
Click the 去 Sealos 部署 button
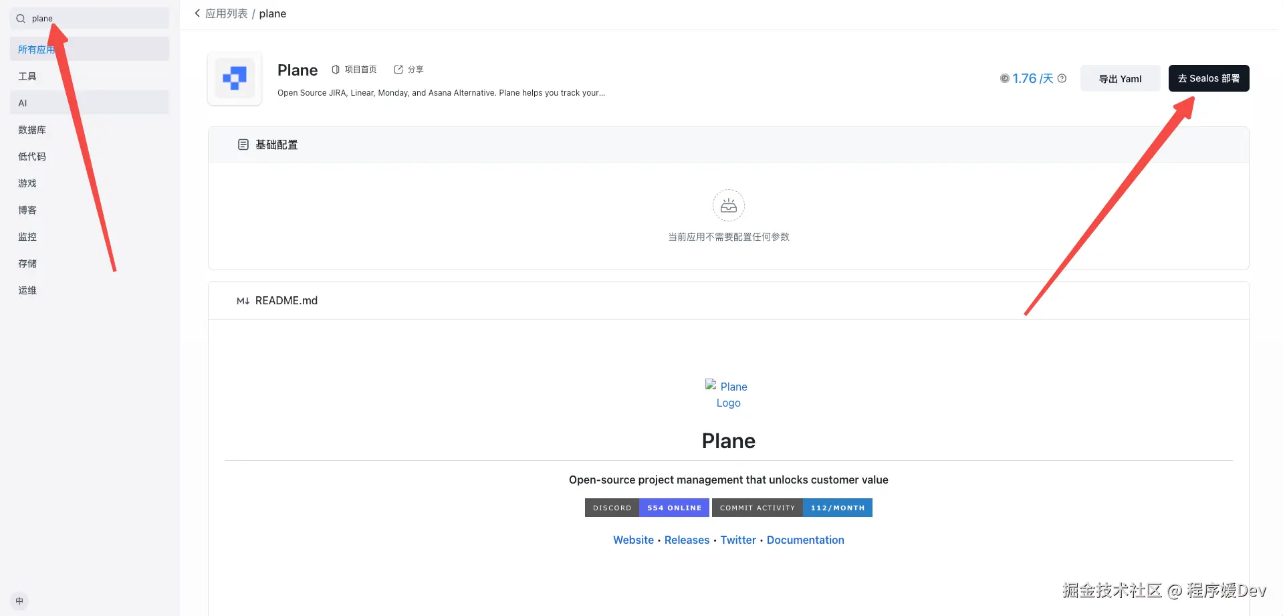tap(1209, 78)
